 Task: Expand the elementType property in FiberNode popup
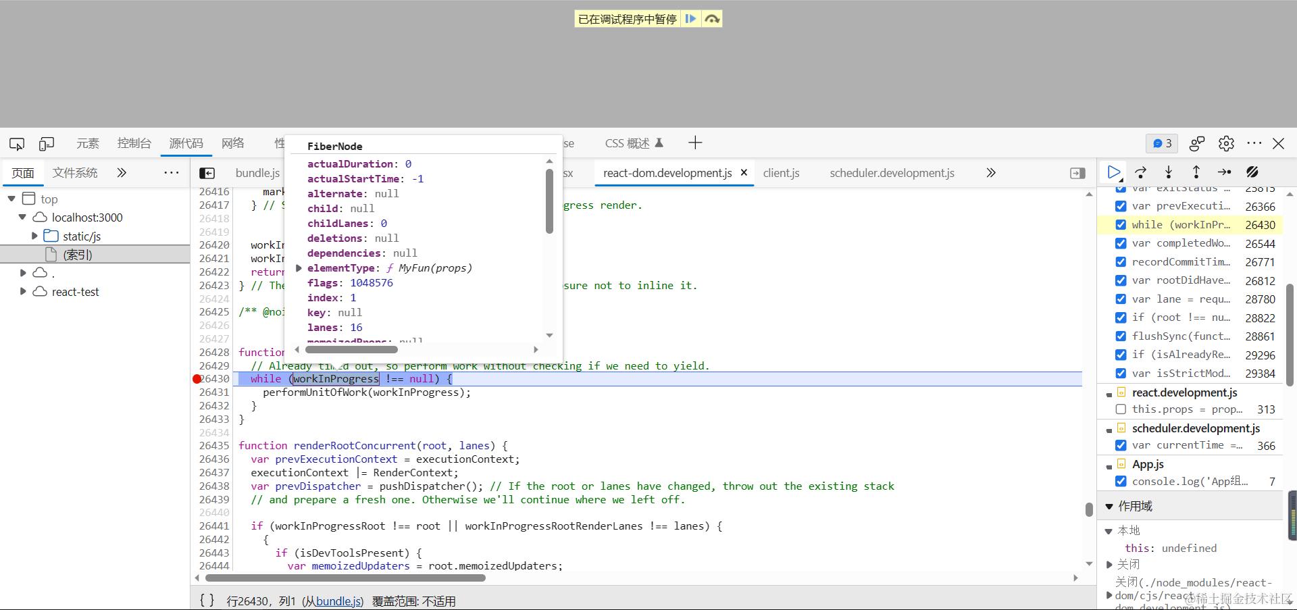point(299,268)
